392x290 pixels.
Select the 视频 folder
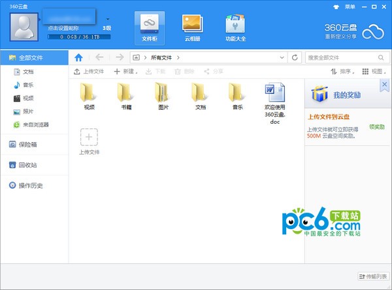click(x=90, y=96)
